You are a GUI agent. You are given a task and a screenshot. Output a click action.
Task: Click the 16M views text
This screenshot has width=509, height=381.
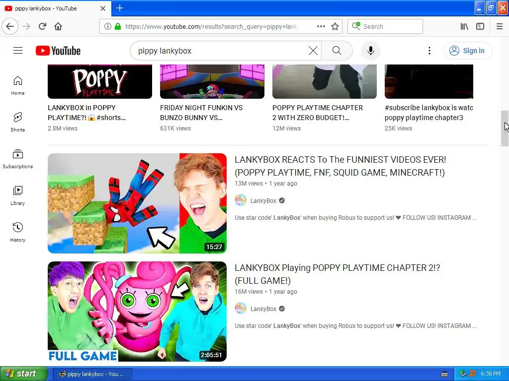[x=249, y=292]
